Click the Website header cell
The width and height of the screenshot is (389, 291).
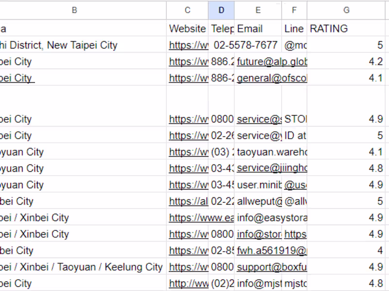187,29
